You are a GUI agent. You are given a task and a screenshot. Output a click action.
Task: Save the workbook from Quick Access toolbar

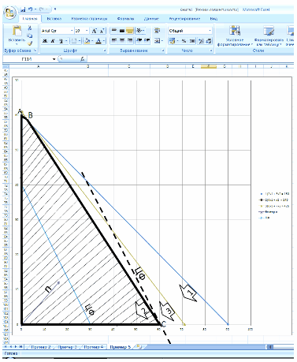pyautogui.click(x=23, y=9)
